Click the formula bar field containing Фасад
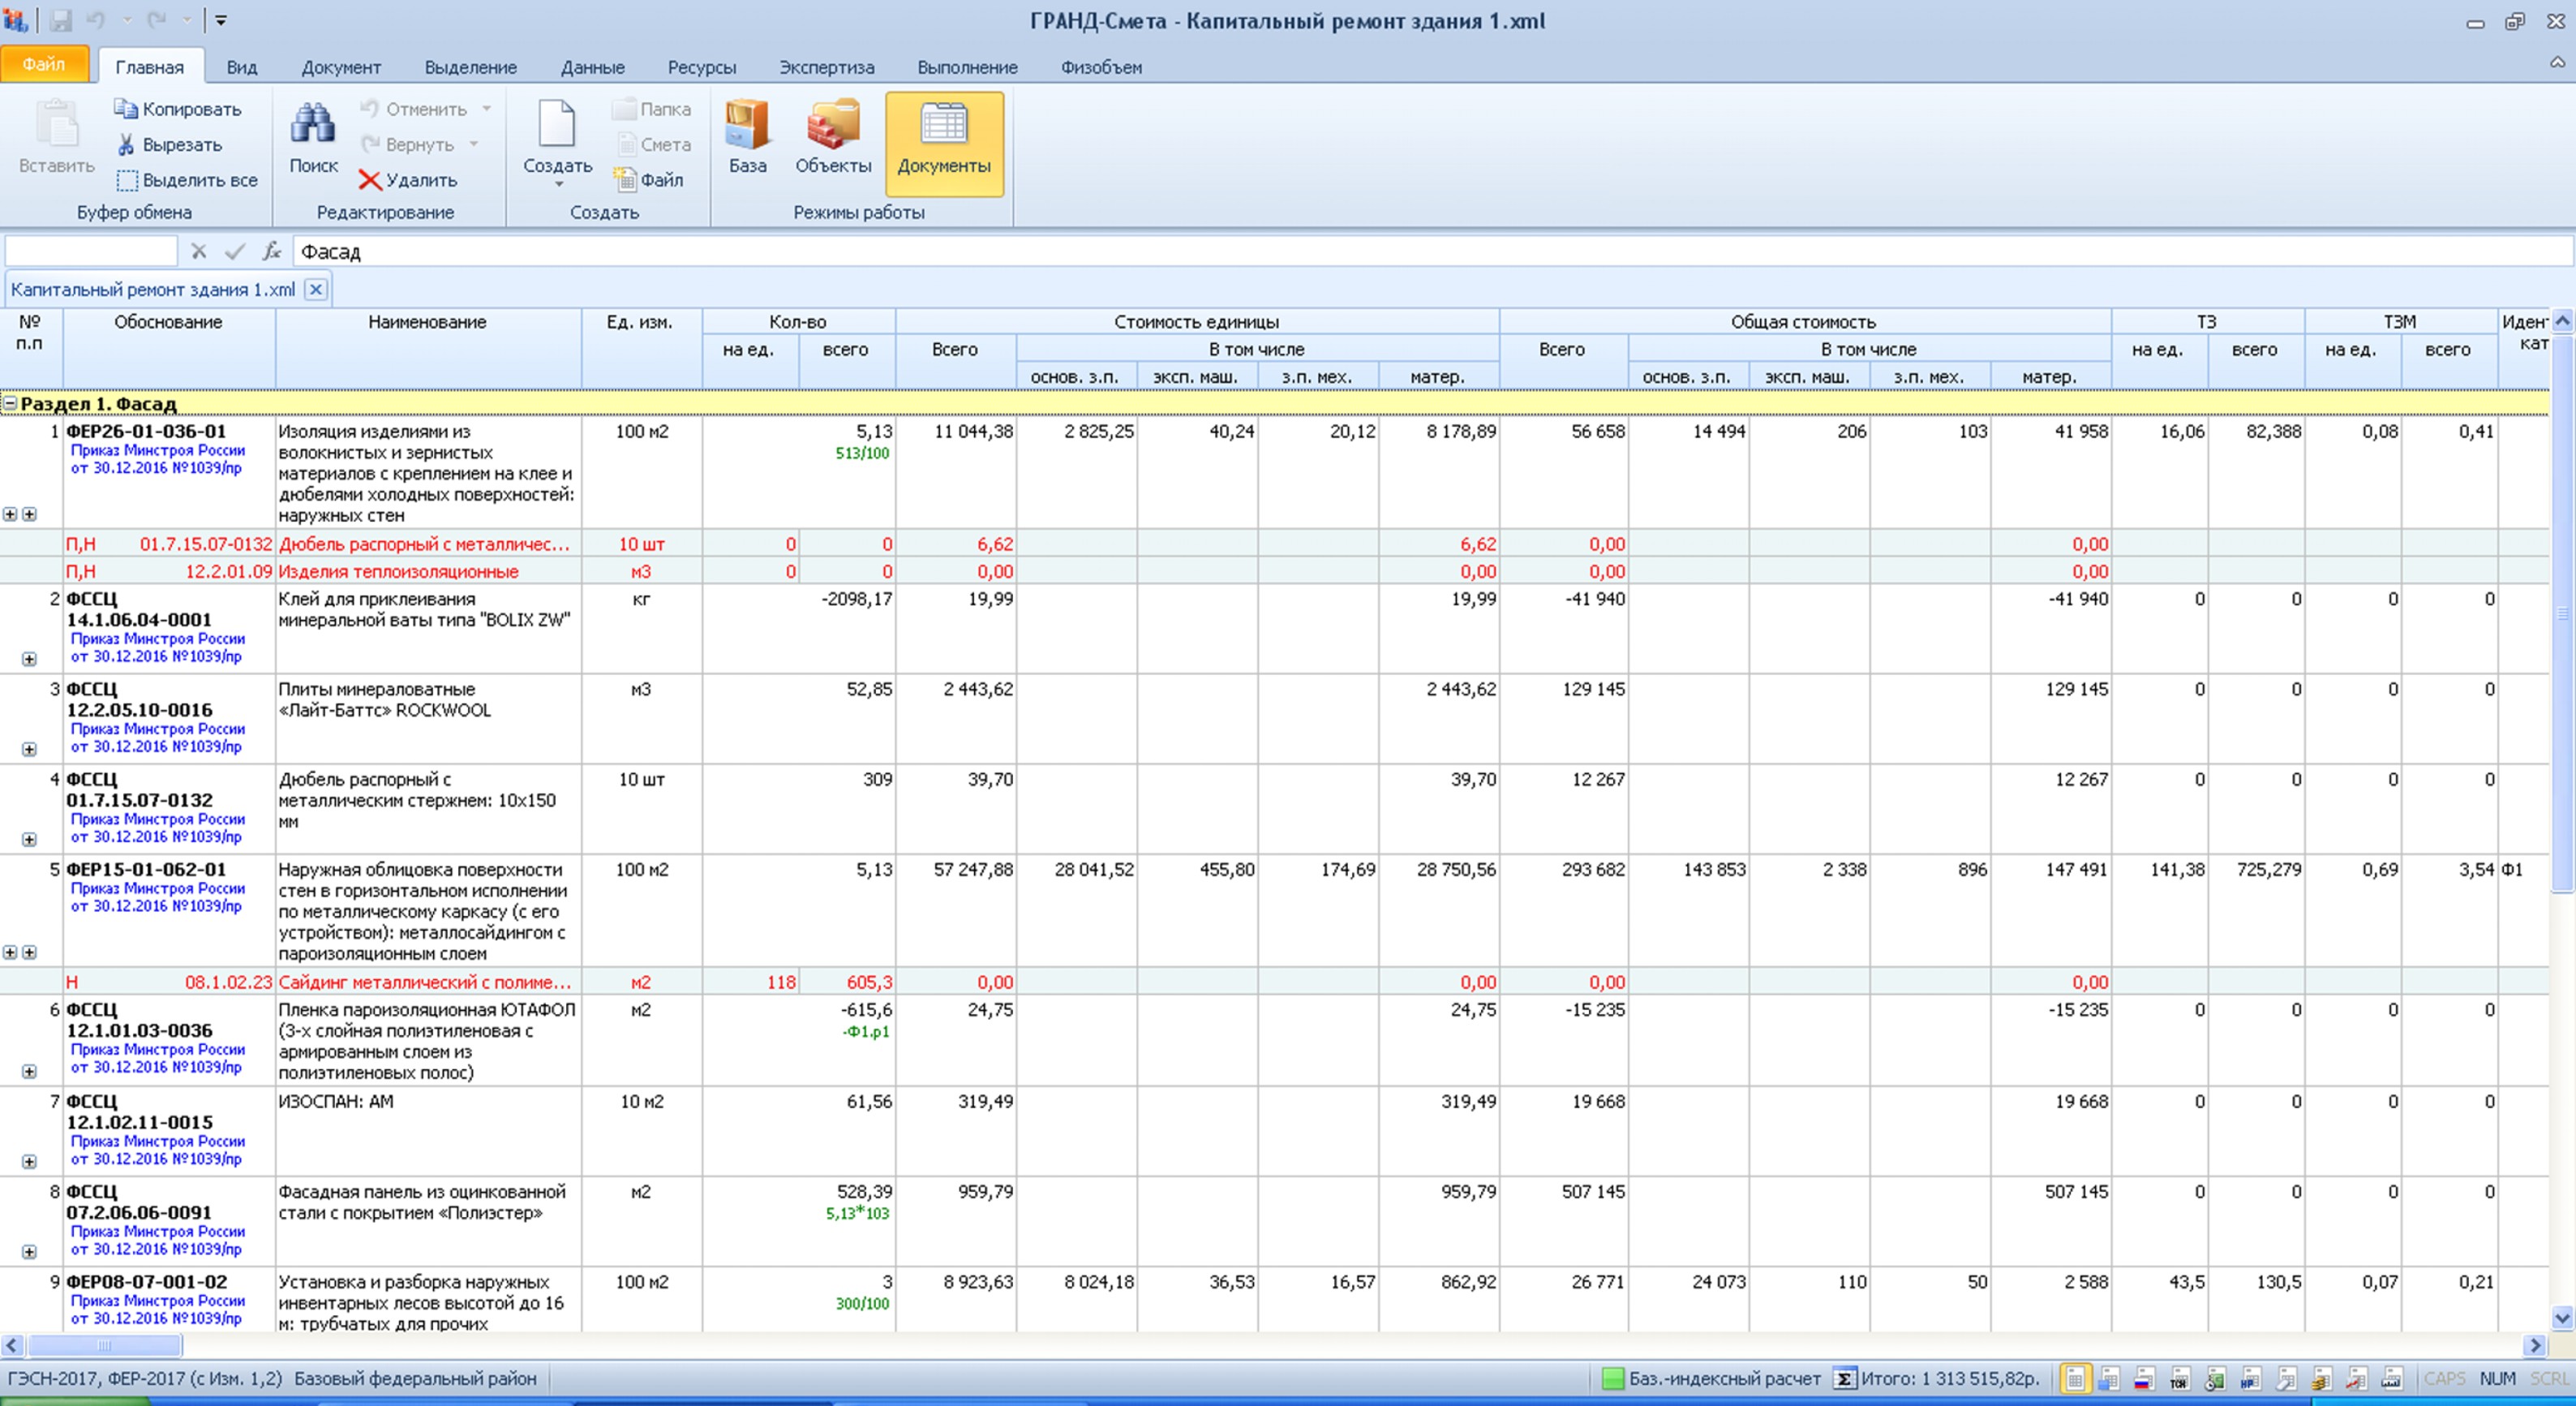 1432,251
